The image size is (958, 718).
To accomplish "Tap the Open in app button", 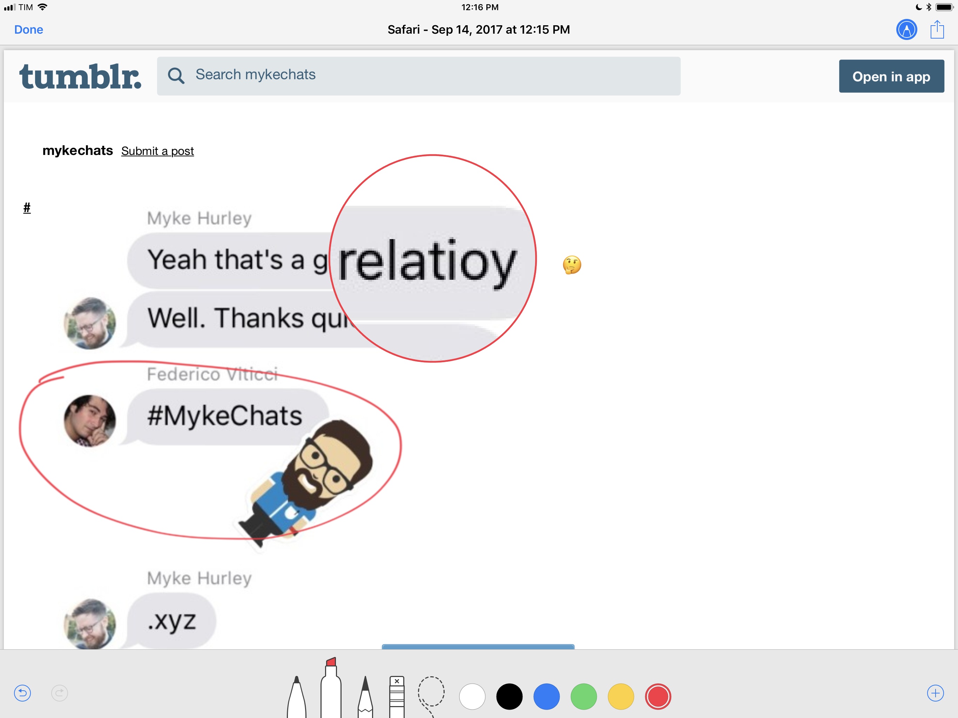I will (891, 76).
